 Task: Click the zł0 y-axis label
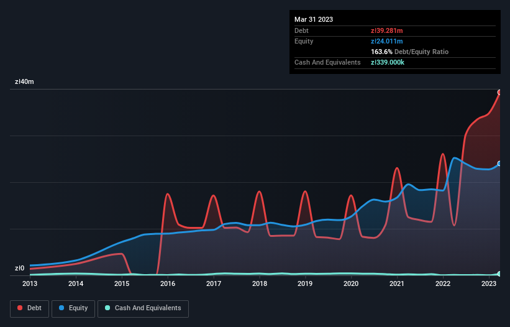(x=19, y=269)
